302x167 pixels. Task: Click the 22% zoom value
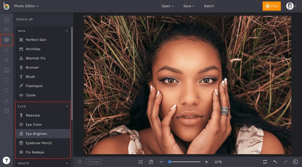click(x=218, y=162)
